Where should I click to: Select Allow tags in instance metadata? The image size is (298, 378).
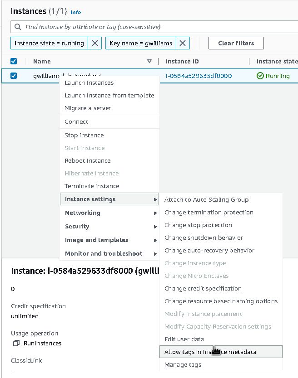(x=221, y=352)
